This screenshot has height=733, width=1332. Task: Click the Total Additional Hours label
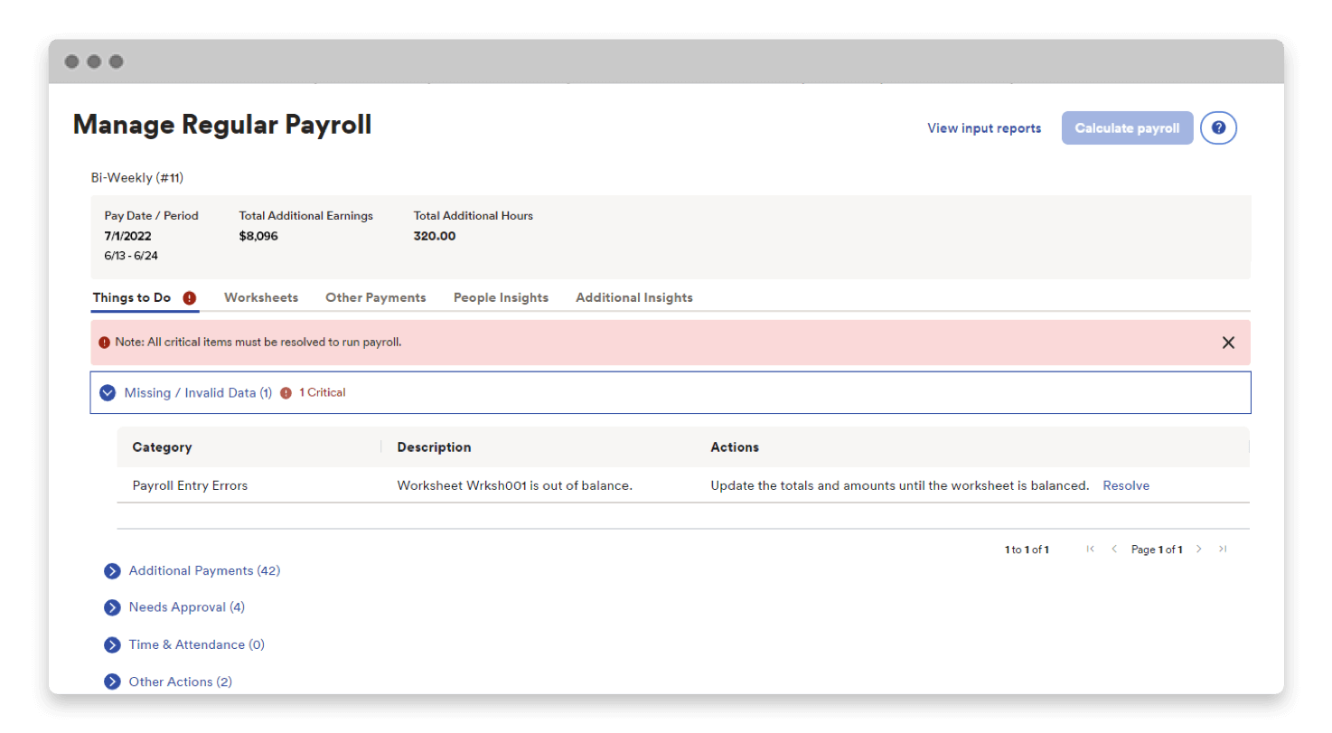(x=474, y=216)
